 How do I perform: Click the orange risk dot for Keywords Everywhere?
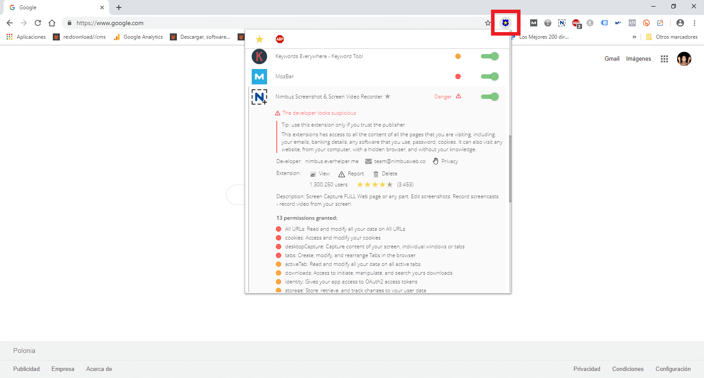pyautogui.click(x=458, y=56)
